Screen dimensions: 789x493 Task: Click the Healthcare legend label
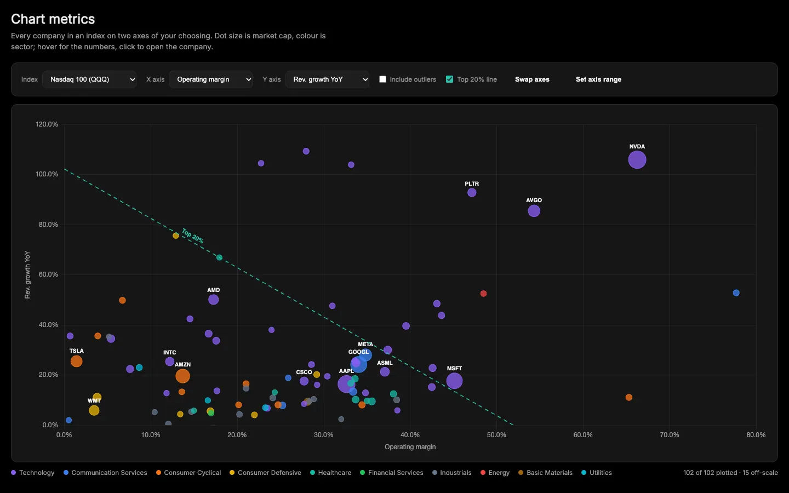[x=334, y=473]
